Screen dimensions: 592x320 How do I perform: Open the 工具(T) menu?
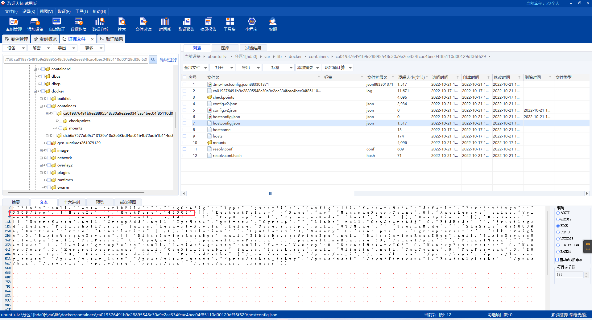[81, 11]
